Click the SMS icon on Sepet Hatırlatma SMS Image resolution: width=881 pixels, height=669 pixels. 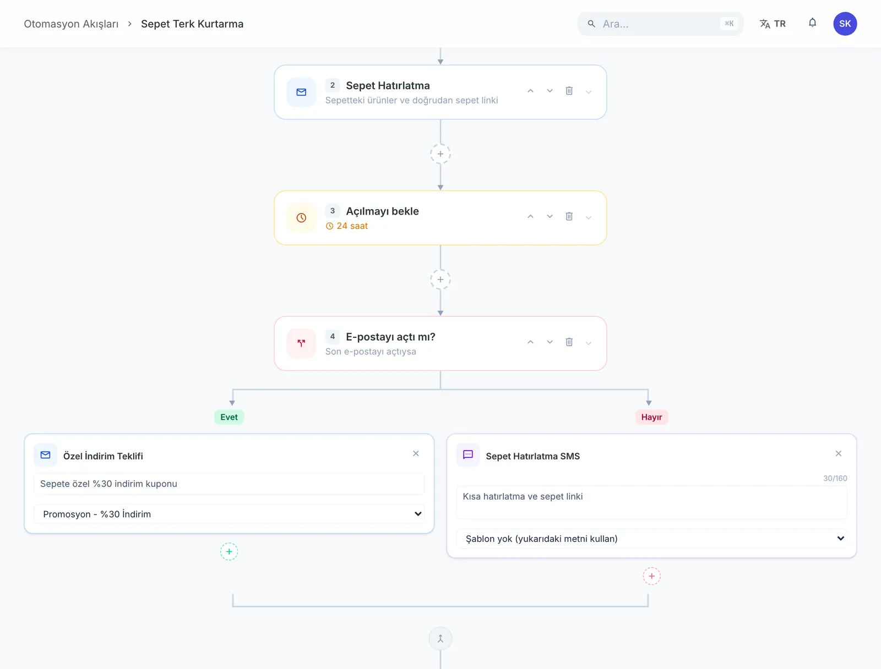click(x=468, y=455)
